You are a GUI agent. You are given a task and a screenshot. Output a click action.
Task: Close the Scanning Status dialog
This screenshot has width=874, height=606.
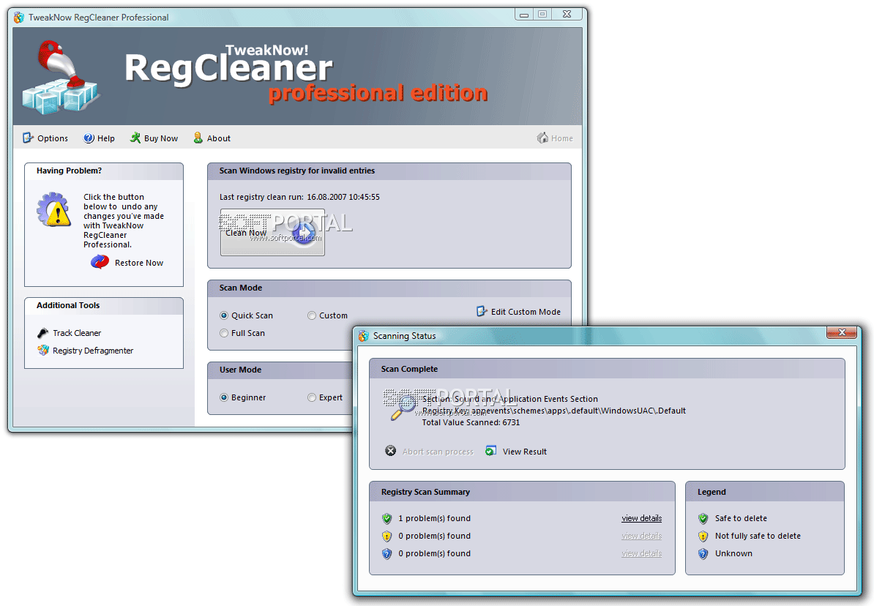pos(842,332)
